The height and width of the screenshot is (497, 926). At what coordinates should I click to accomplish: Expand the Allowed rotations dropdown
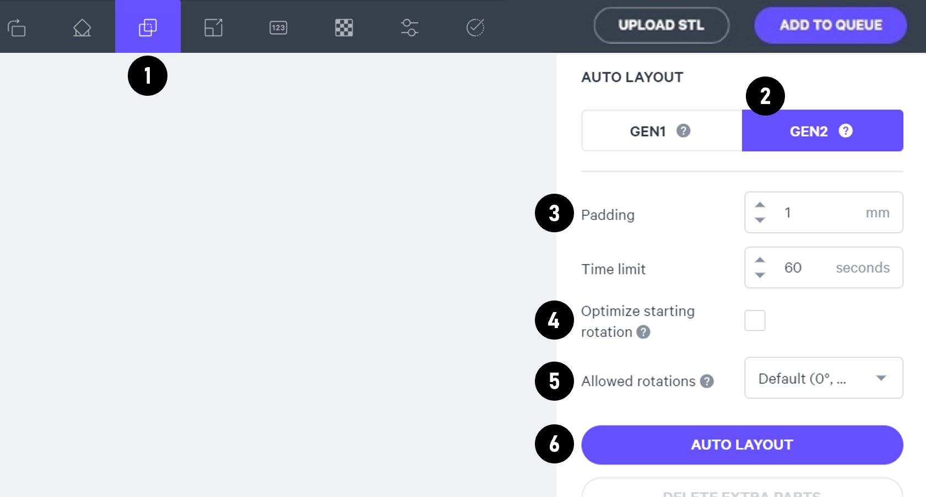(x=824, y=378)
